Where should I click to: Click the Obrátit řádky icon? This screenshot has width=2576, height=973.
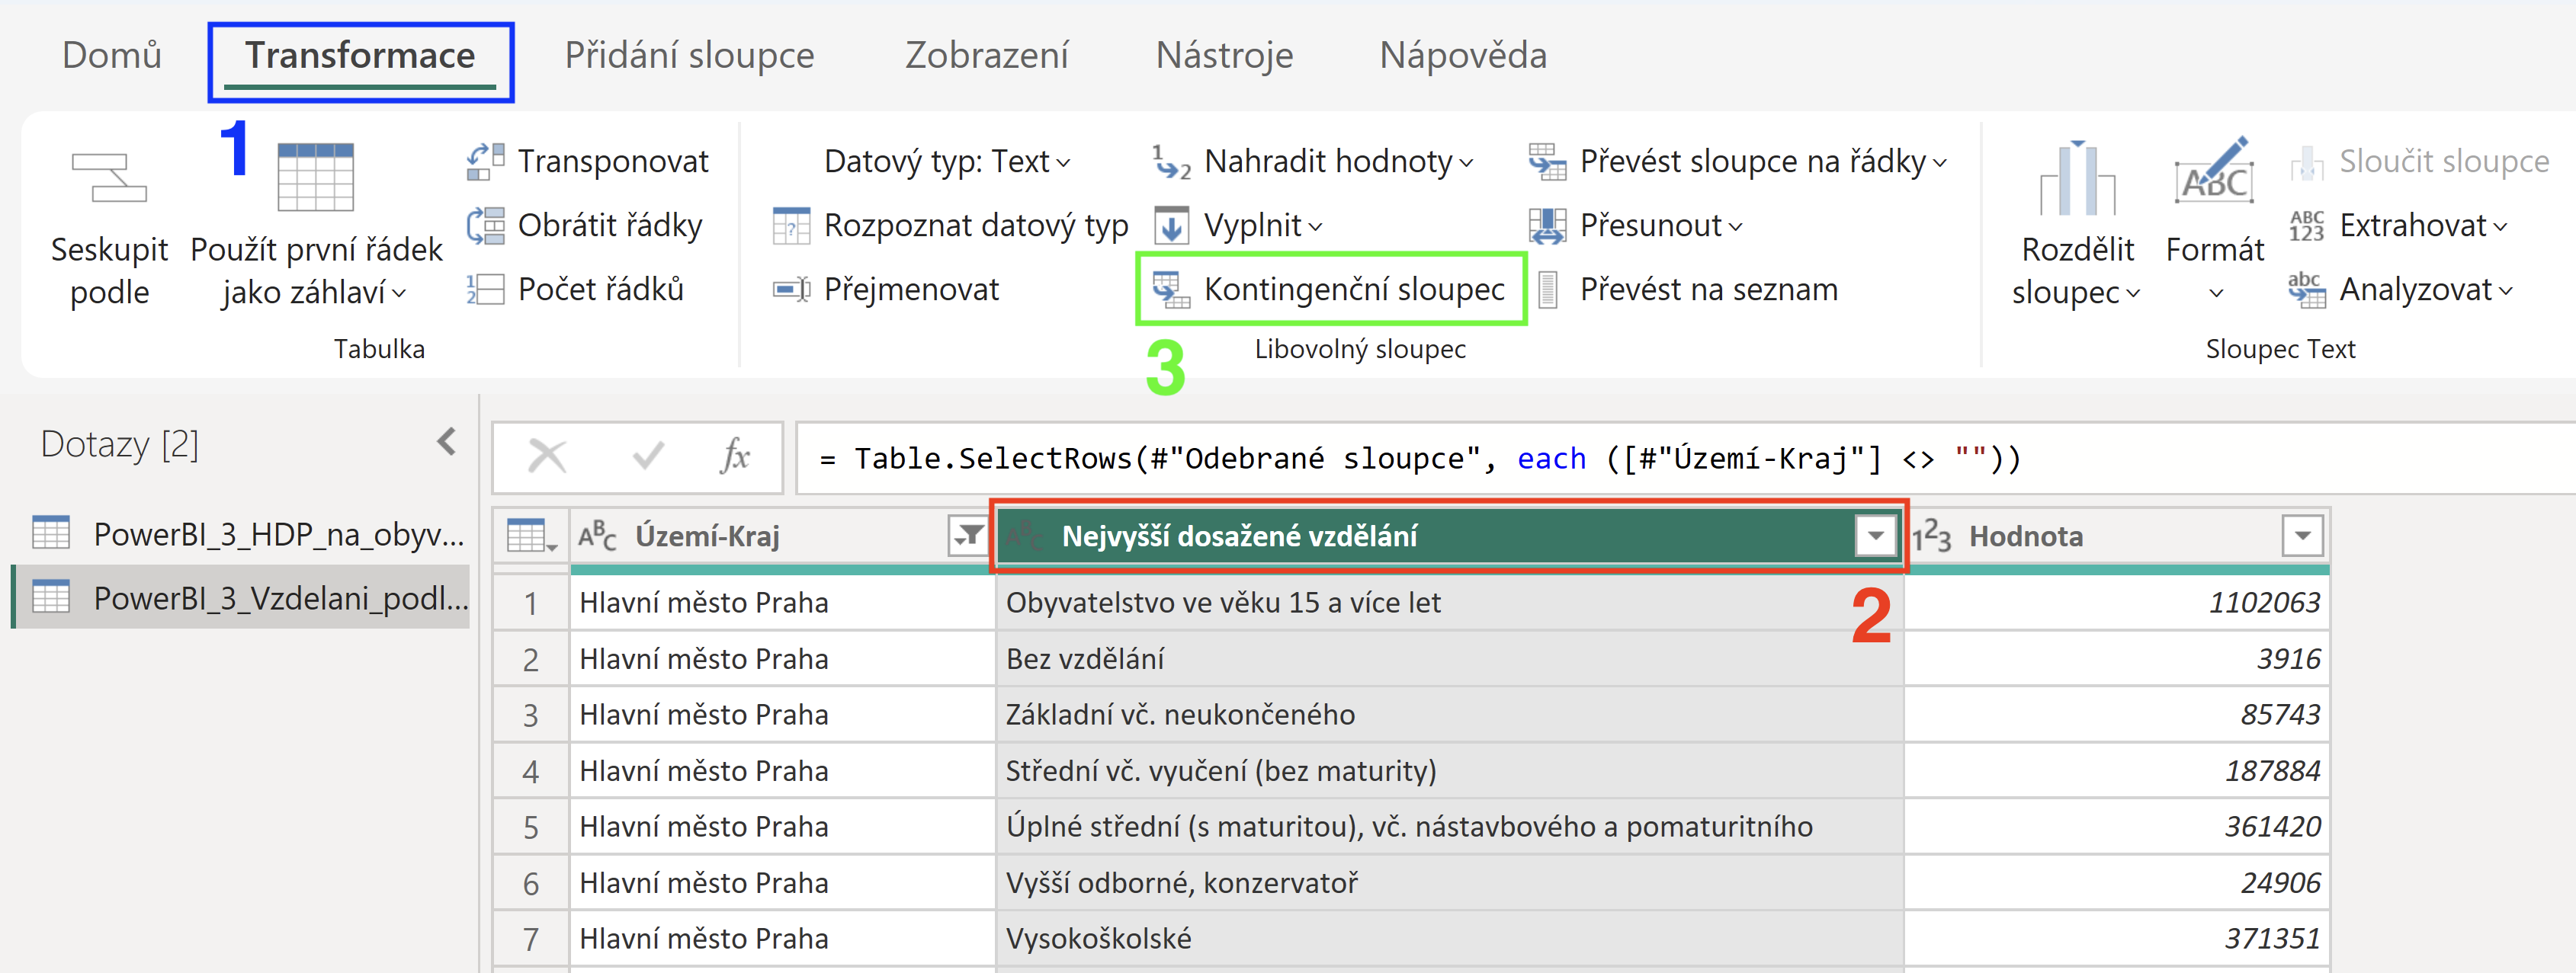coord(485,225)
